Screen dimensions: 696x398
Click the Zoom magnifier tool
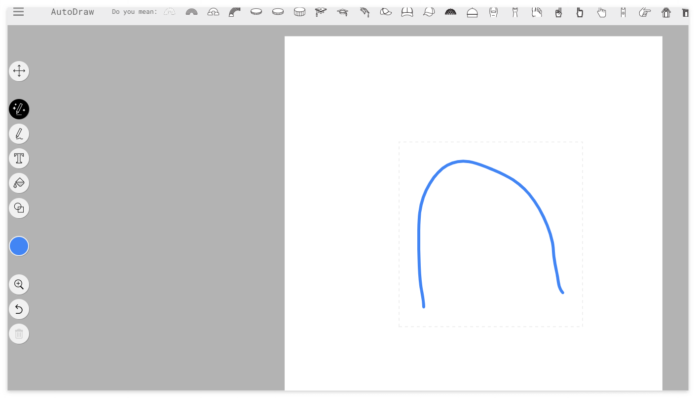click(x=19, y=284)
